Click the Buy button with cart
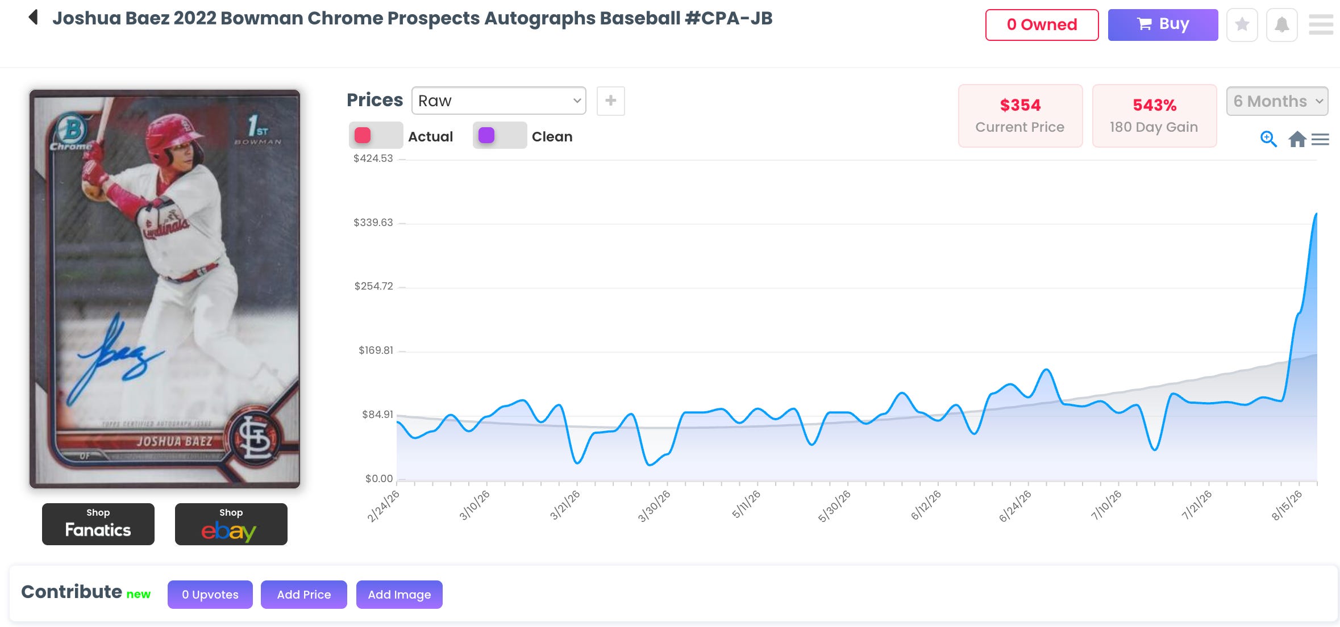1340x627 pixels. click(x=1163, y=25)
